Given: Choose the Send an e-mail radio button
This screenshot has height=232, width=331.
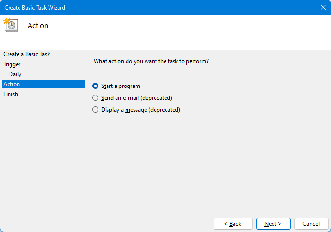Looking at the screenshot, I should pos(95,98).
